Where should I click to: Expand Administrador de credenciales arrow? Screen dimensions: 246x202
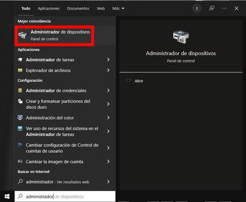click(108, 90)
